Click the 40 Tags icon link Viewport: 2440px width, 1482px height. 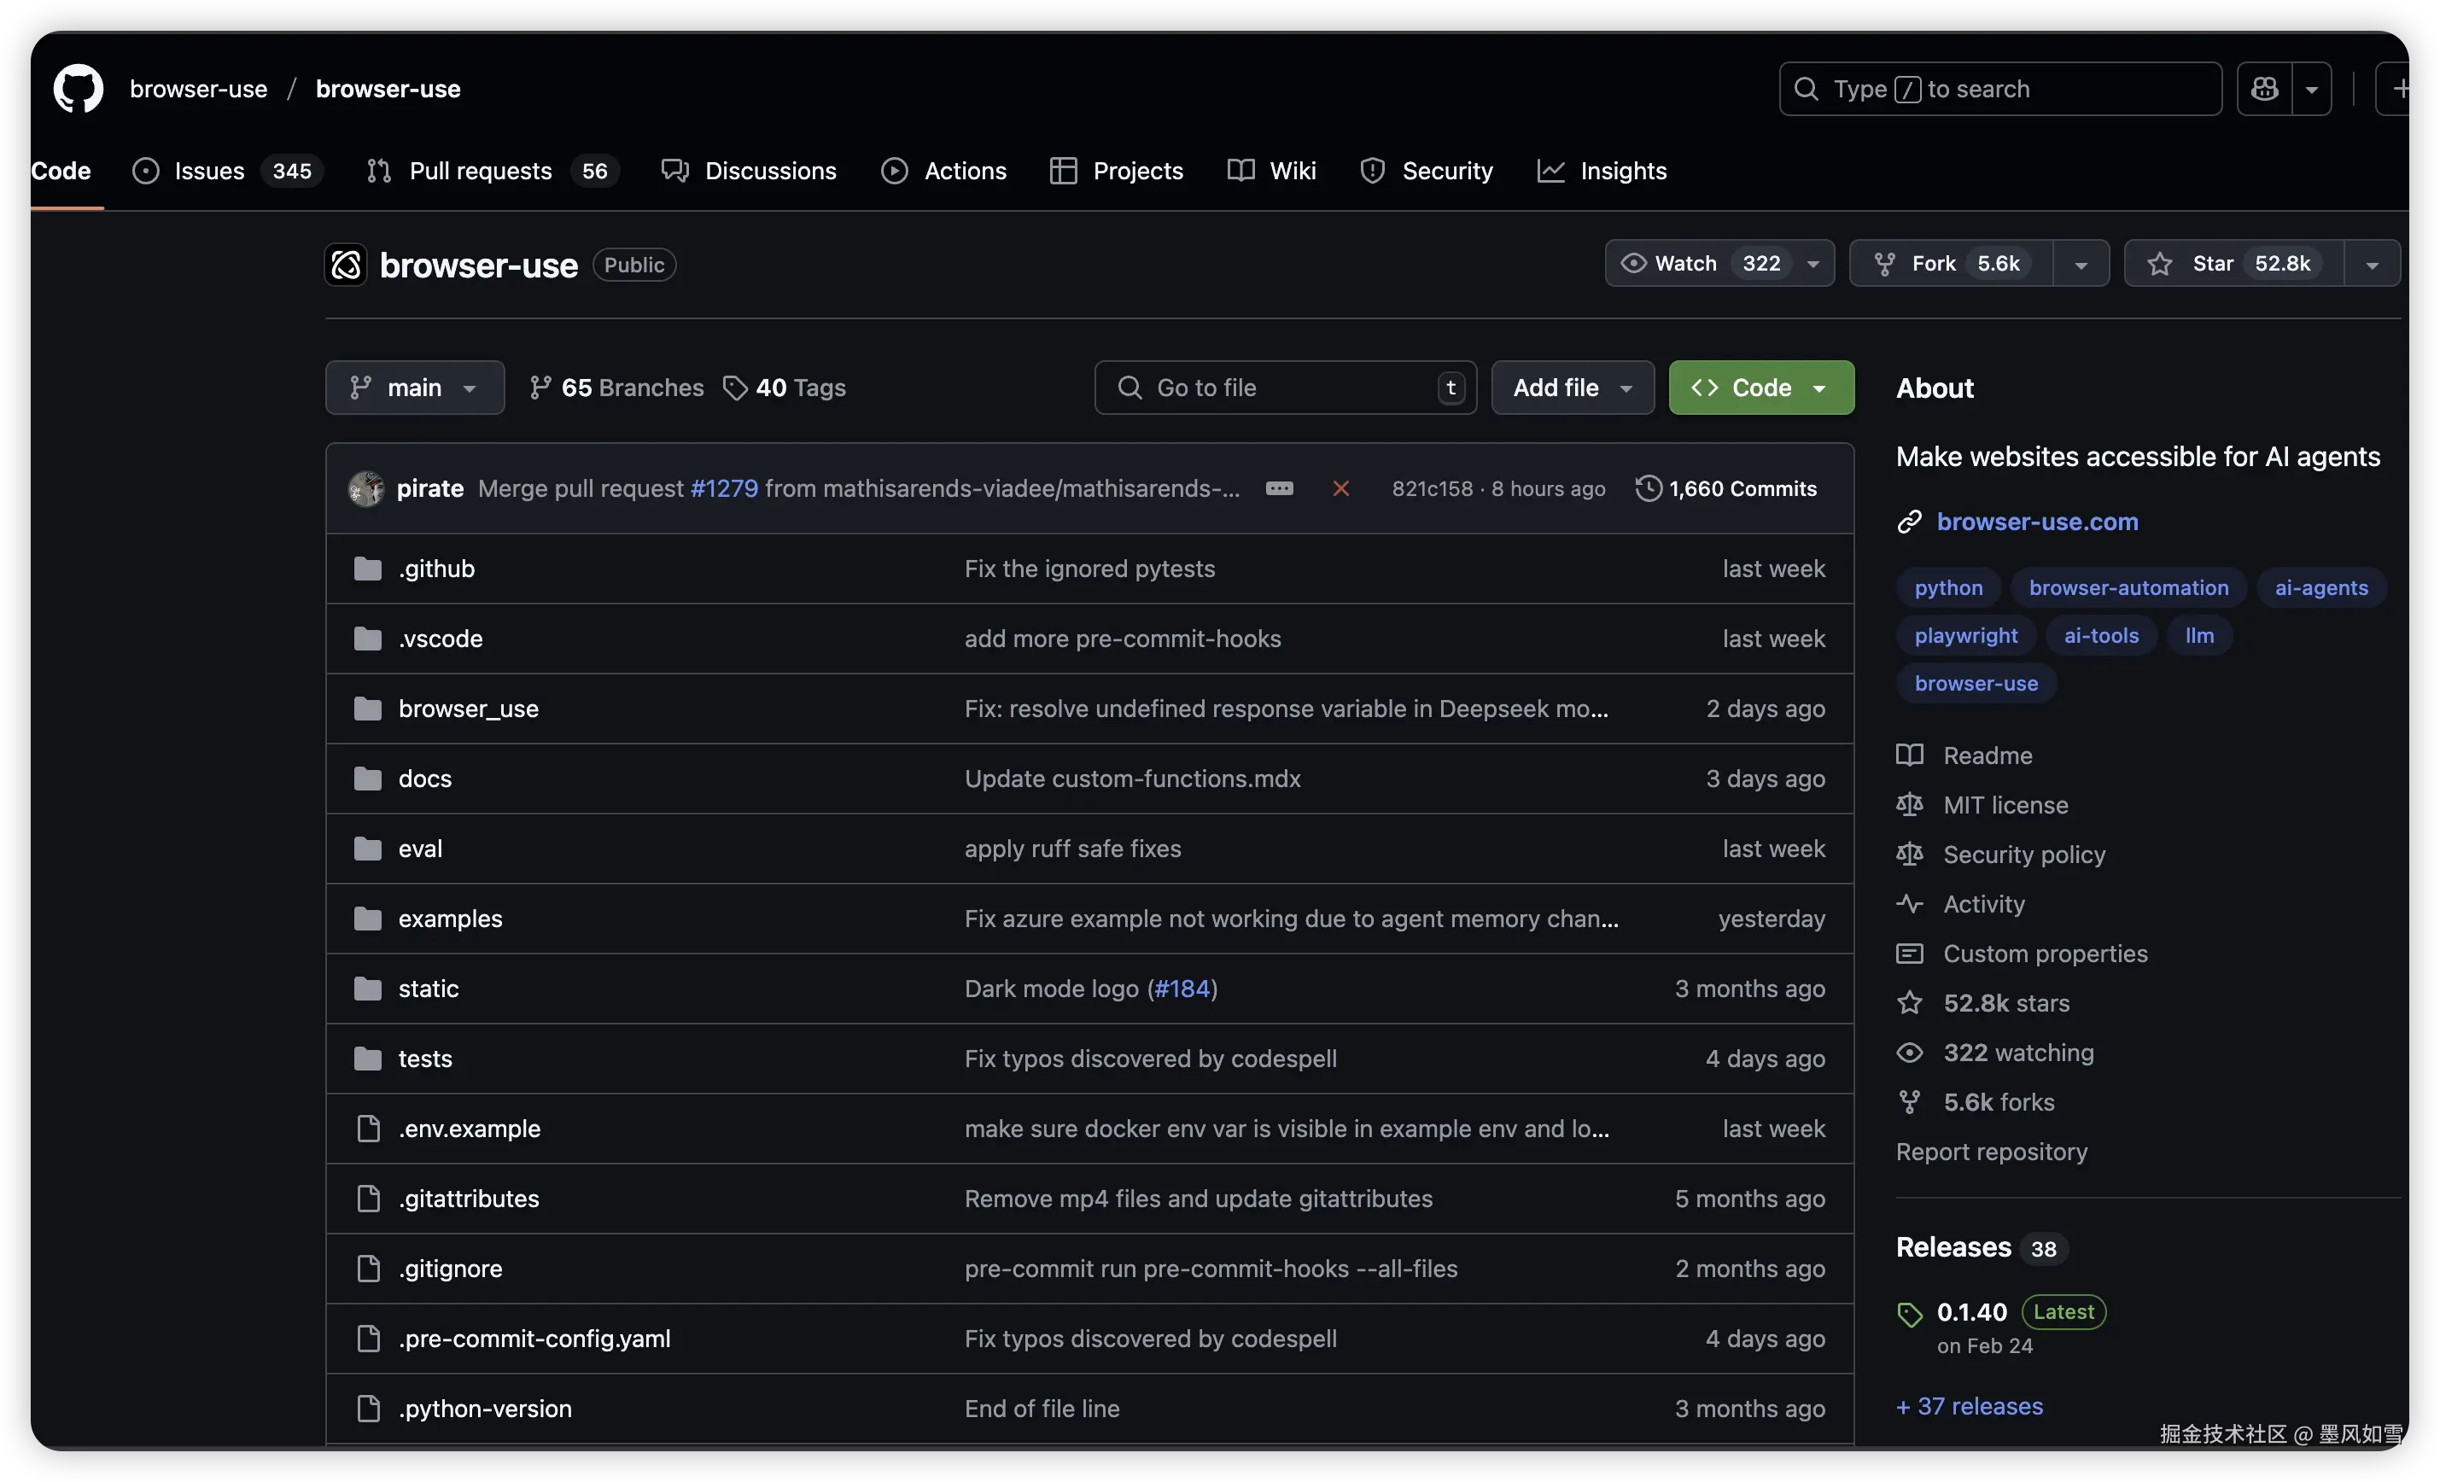[x=735, y=388]
